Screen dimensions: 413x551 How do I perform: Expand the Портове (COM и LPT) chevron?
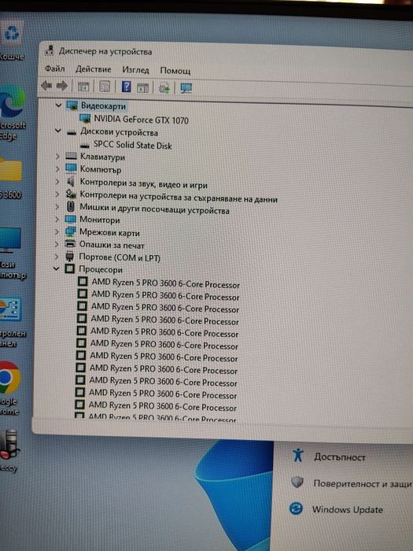(x=56, y=257)
